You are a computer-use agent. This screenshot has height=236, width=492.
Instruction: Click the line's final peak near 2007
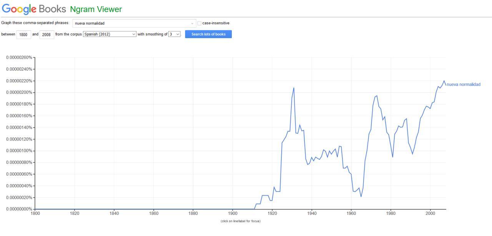444,81
